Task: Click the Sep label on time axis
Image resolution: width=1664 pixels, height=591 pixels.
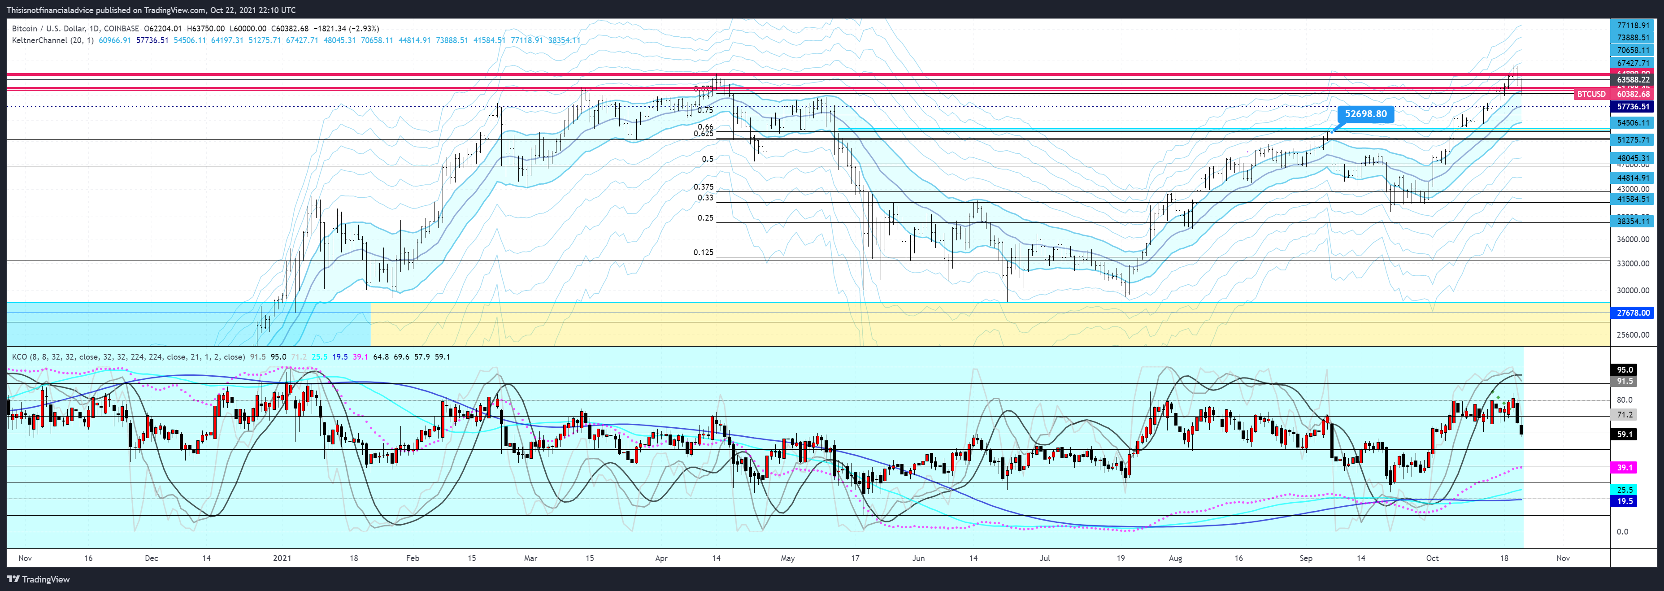Action: click(x=1306, y=558)
